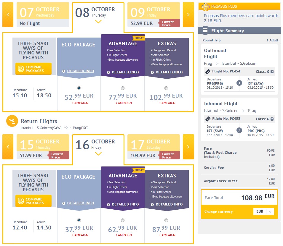Select outbound Extras package at 102.99 EUR

[166, 88]
